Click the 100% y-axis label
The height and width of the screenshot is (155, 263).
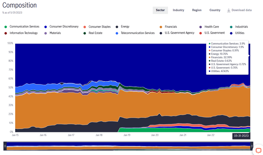click(10, 43)
